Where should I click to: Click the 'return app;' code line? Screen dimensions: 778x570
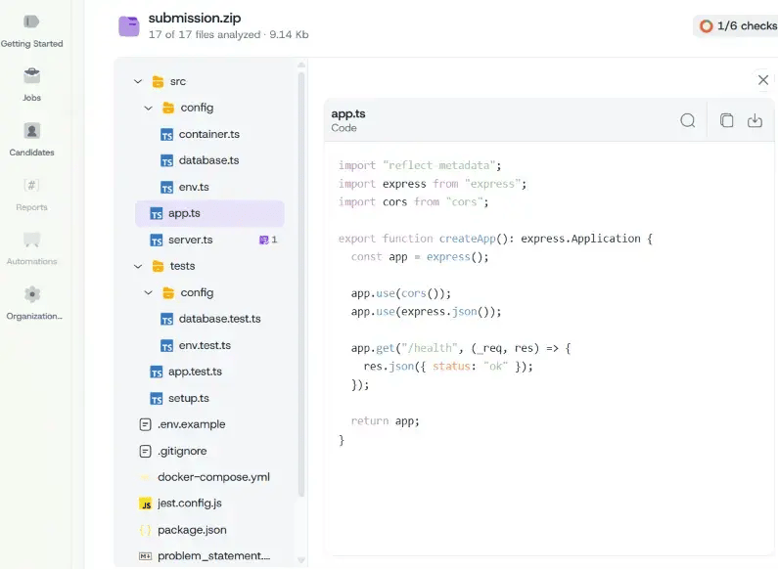click(385, 421)
